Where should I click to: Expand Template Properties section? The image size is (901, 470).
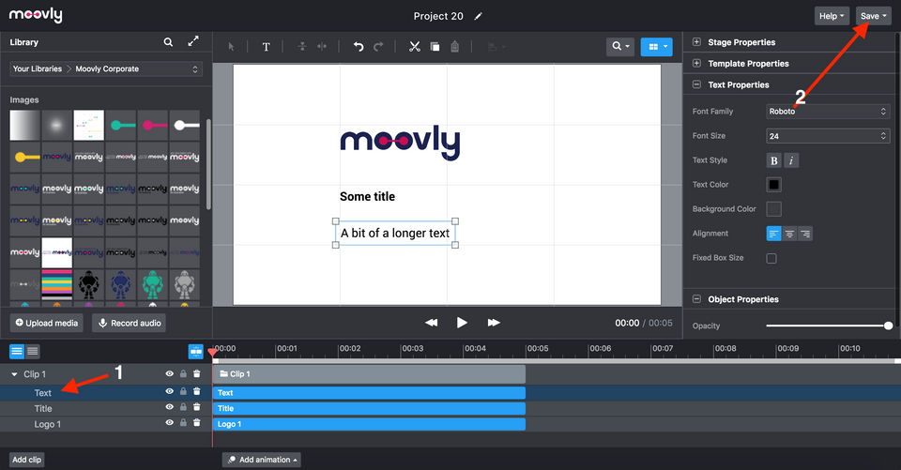pyautogui.click(x=696, y=63)
